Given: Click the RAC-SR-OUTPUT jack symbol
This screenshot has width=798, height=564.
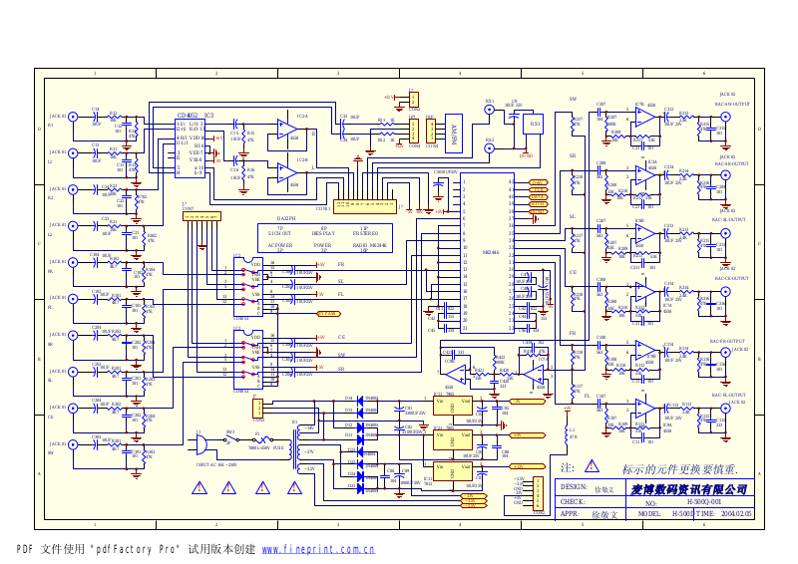Looking at the screenshot, I should [x=724, y=175].
